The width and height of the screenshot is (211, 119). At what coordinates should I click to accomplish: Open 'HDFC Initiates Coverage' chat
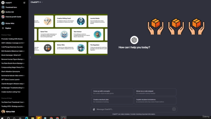13,43
